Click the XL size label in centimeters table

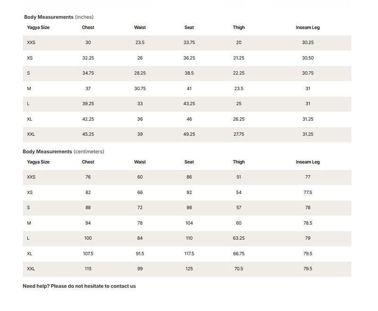click(x=30, y=253)
